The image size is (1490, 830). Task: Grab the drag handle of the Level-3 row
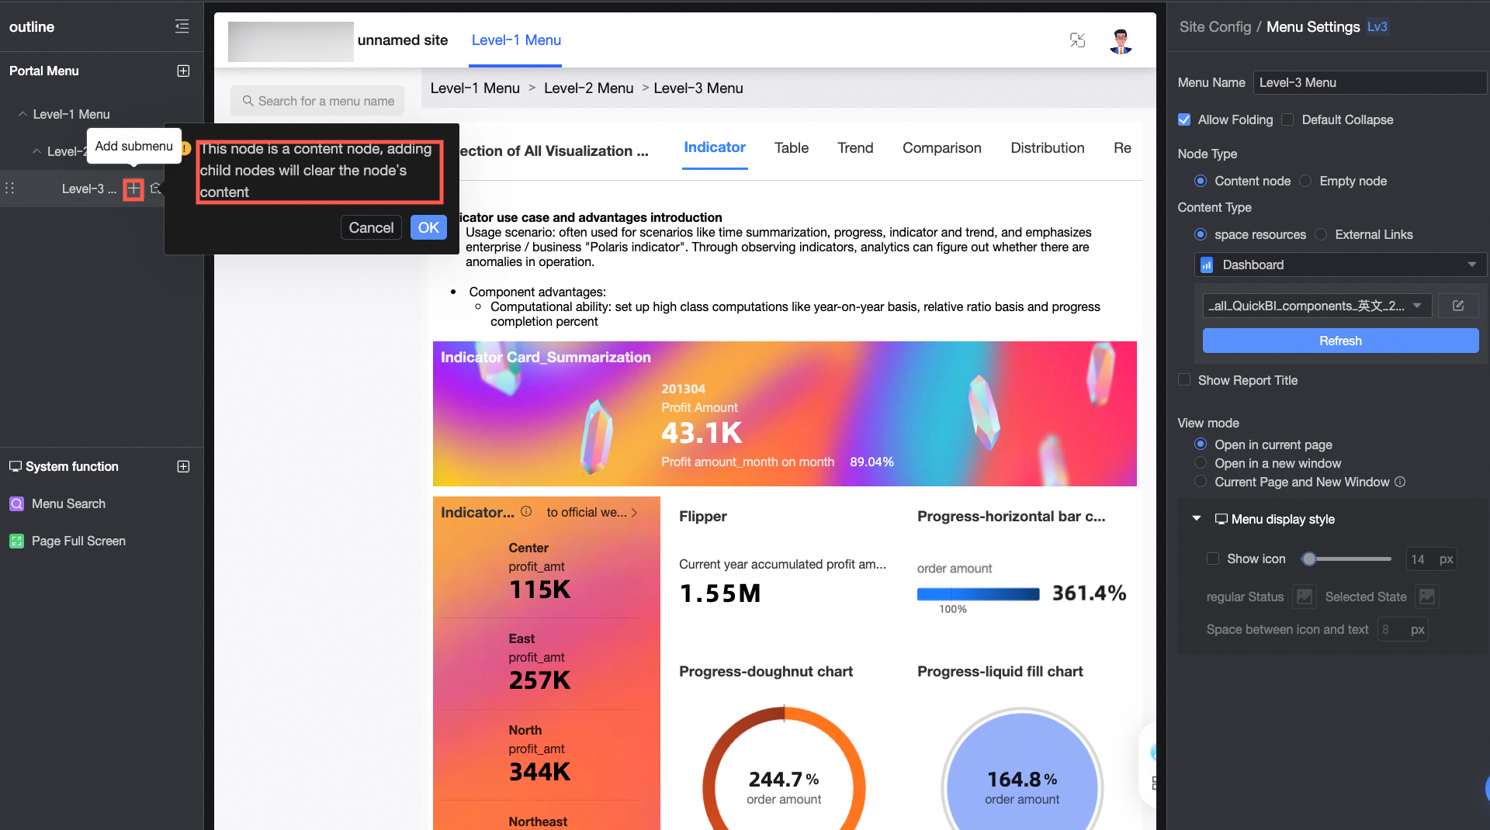coord(10,188)
